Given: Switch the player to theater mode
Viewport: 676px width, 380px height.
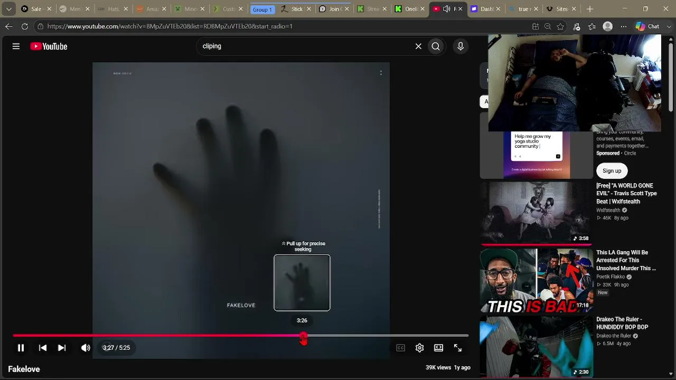Looking at the screenshot, I should 438,348.
